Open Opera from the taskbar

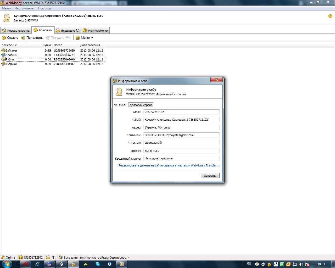coord(25,264)
